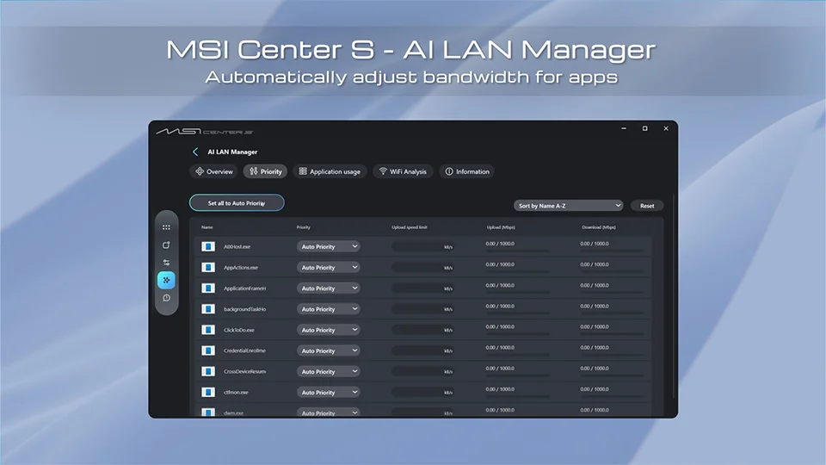Viewport: 826px width, 465px height.
Task: Change priority dropdown for ClickToDo.exe
Action: [x=329, y=330]
